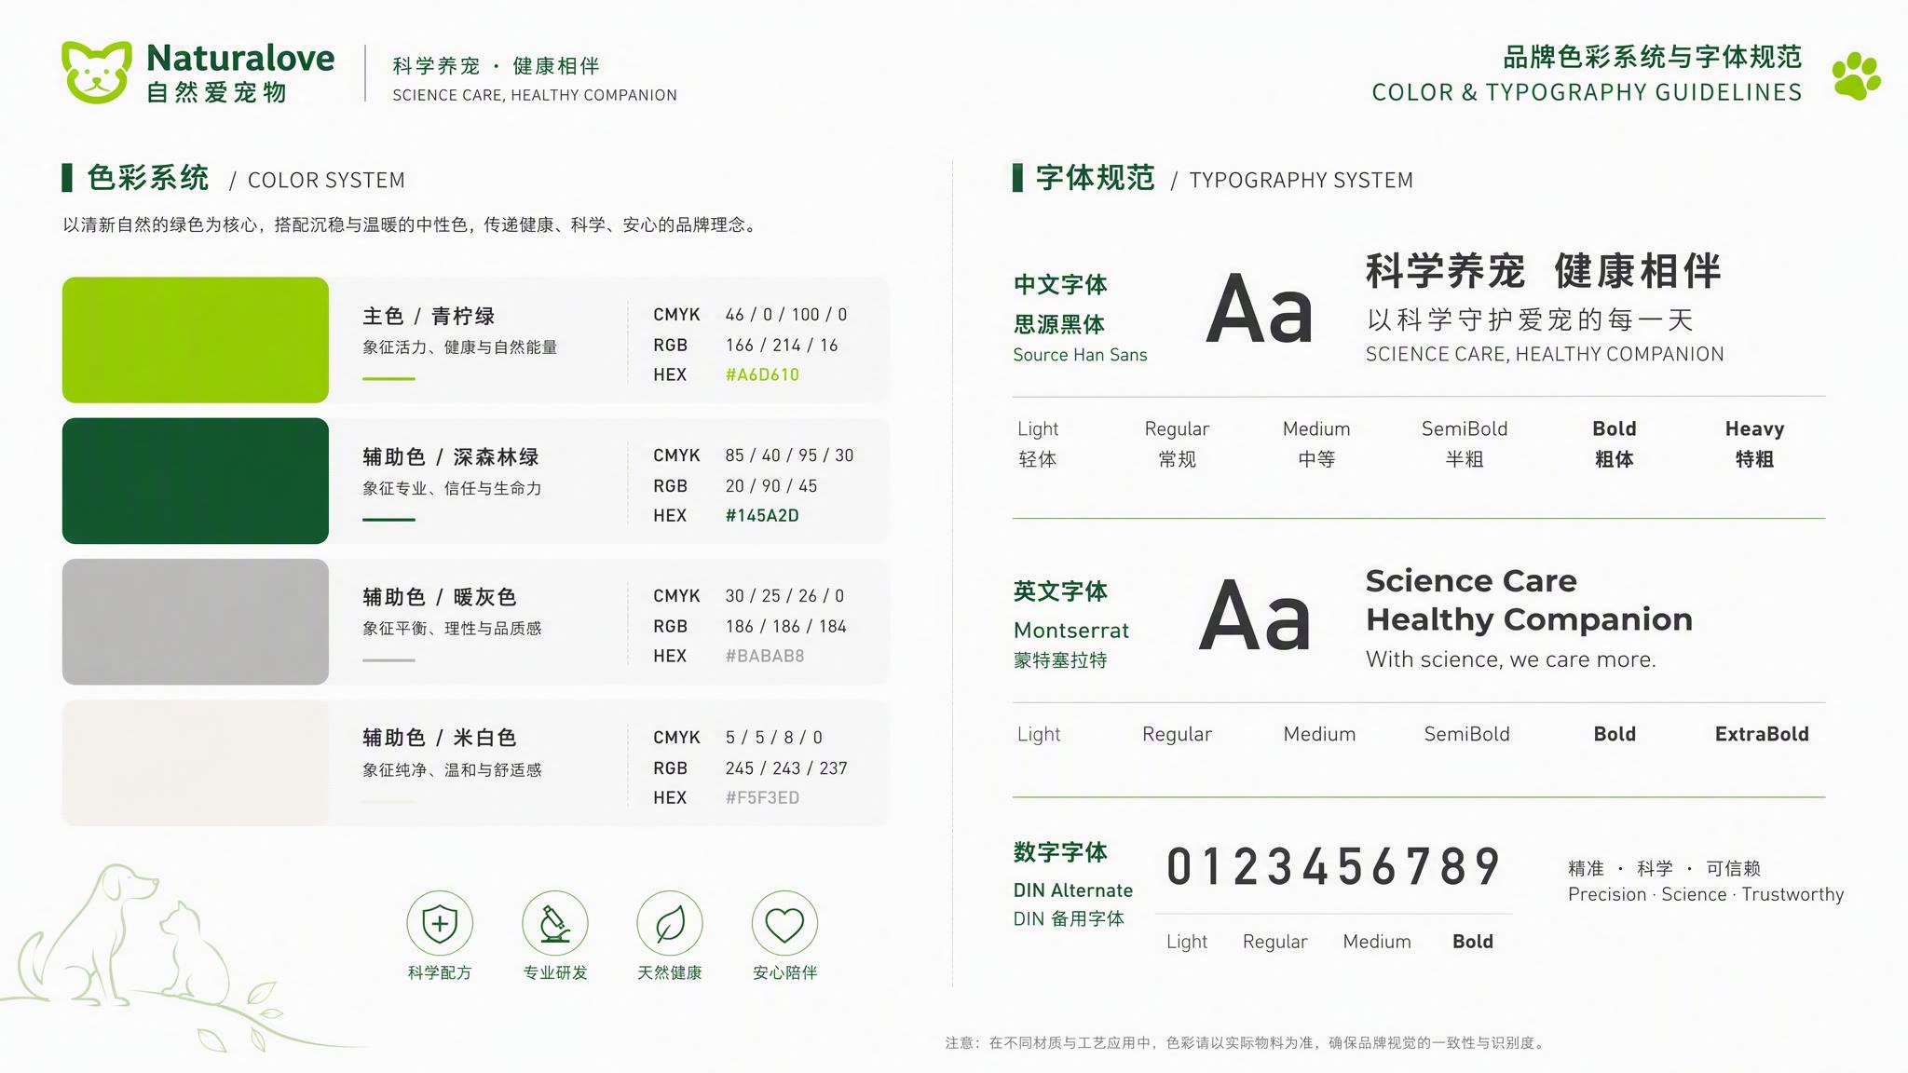
Task: Click the Source Han Sans font label
Action: point(1080,355)
